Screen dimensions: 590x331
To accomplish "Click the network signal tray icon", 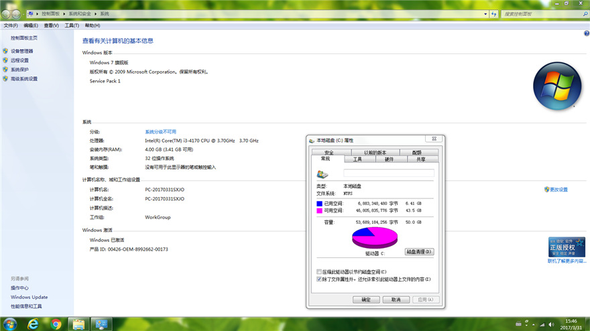I will tap(542, 324).
